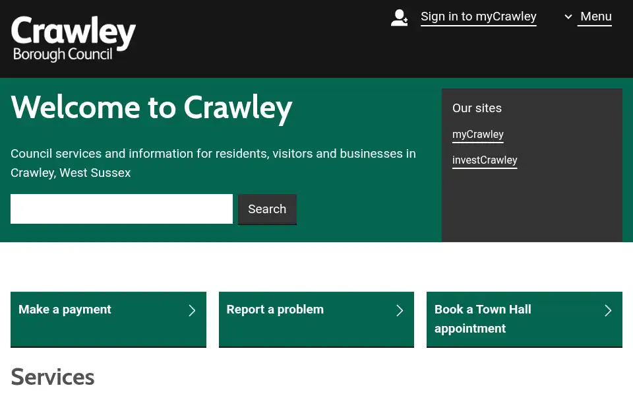Screen dimensions: 633x396
Task: Click arrow icon on Report a problem
Action: pyautogui.click(x=400, y=310)
